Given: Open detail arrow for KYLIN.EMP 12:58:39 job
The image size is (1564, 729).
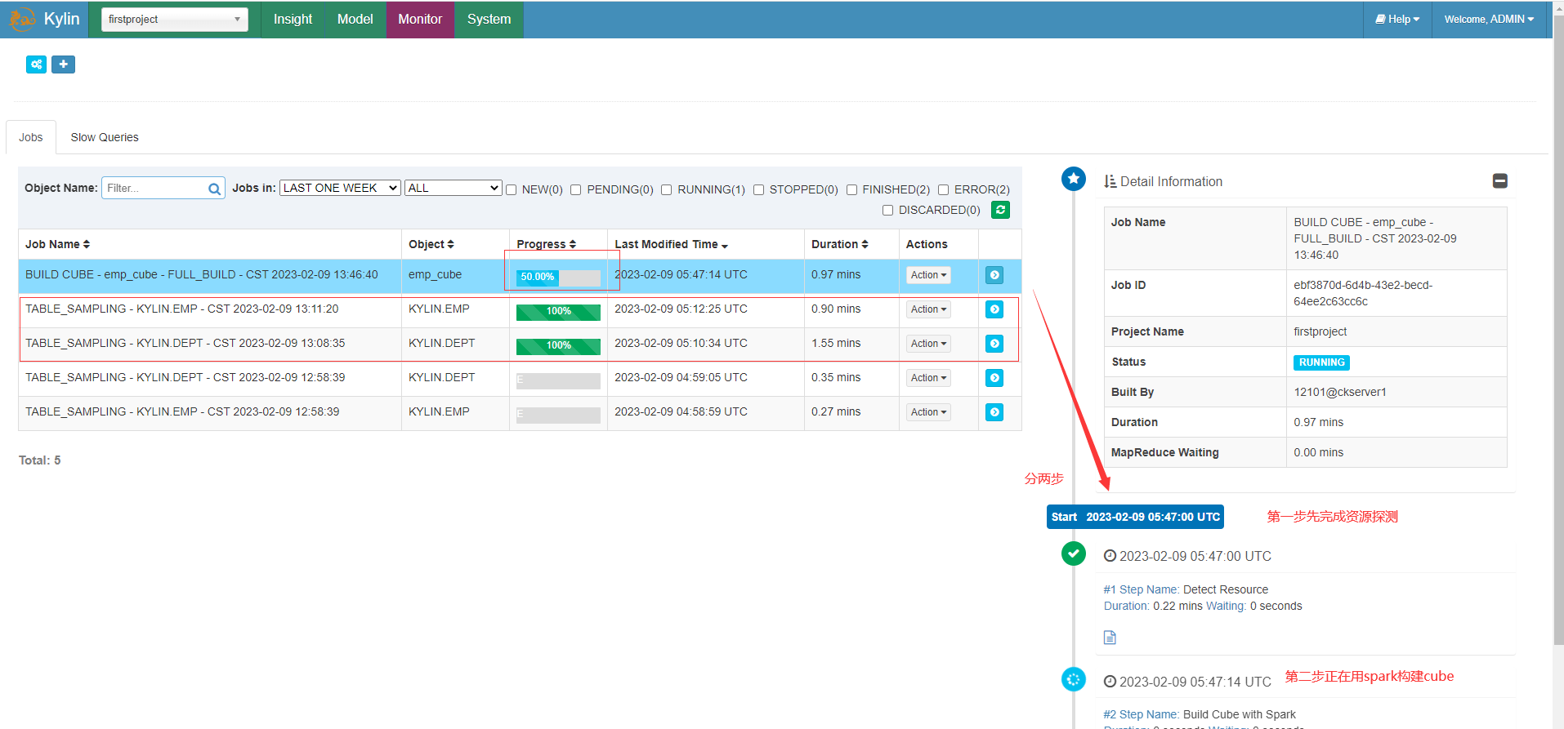Looking at the screenshot, I should 994,412.
